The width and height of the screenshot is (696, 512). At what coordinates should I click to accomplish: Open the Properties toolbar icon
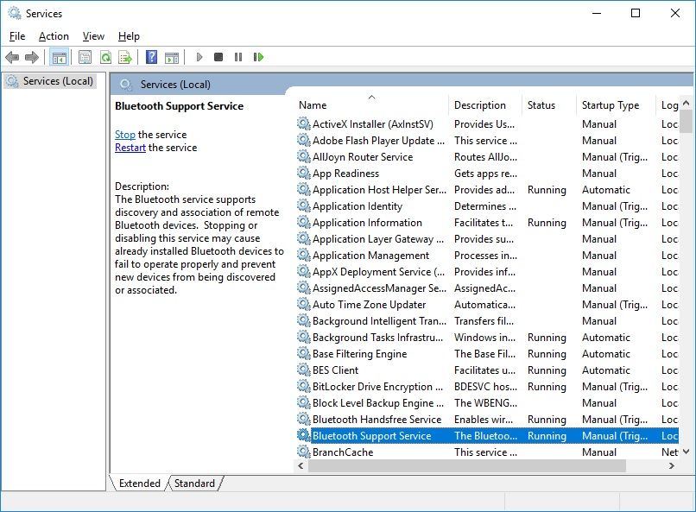point(85,58)
